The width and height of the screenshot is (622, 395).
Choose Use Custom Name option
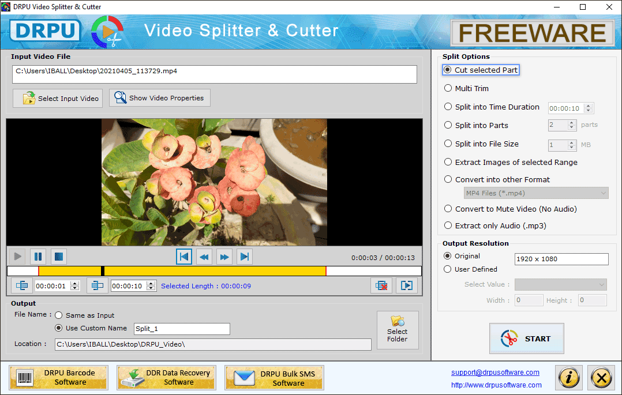coord(91,328)
